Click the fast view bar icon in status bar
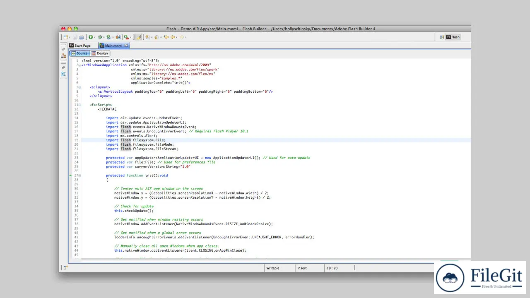 pos(66,268)
